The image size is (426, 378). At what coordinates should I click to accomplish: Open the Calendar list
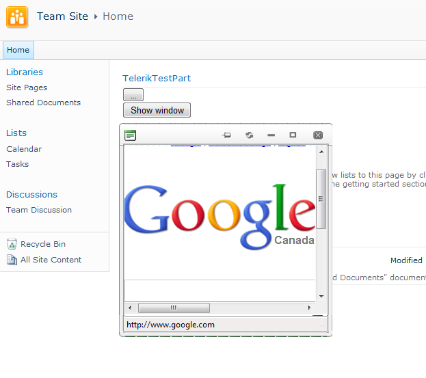24,149
